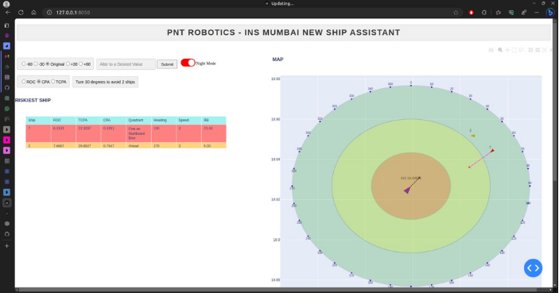Screen dimensions: 559x293
Task: Choose CPA sorting radio button
Action: pyautogui.click(x=39, y=82)
